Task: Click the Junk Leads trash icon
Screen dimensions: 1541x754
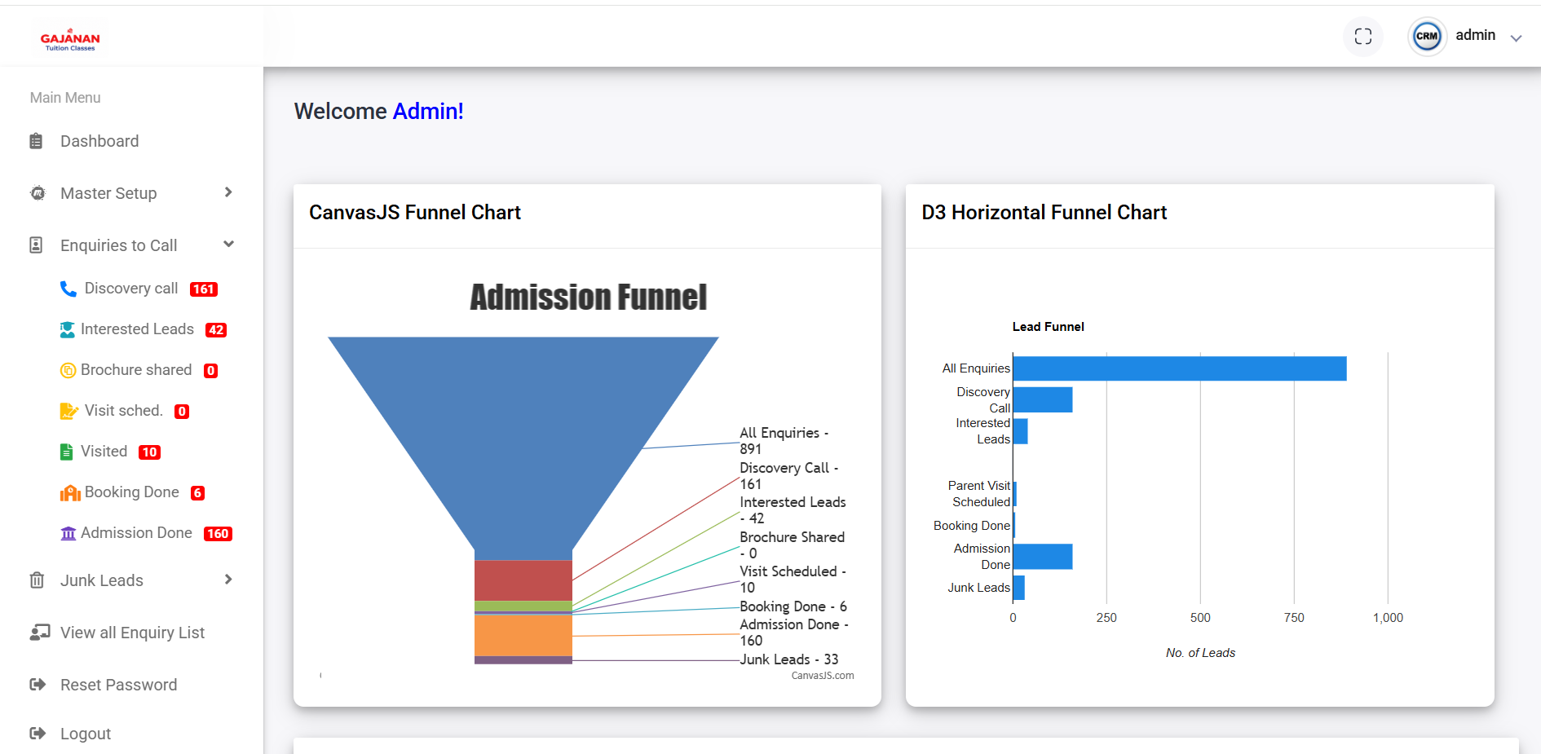Action: coord(37,580)
